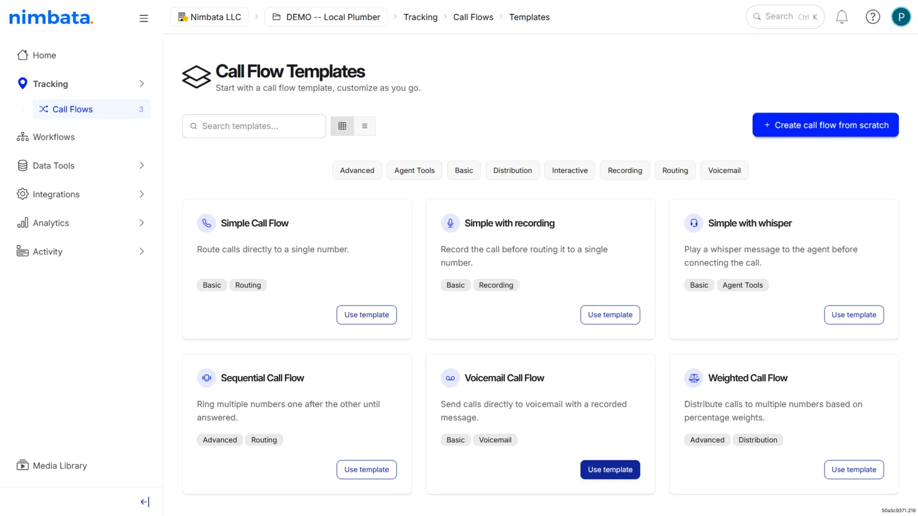The image size is (918, 516).
Task: Click the Simple Call Flow phone icon
Action: click(207, 223)
